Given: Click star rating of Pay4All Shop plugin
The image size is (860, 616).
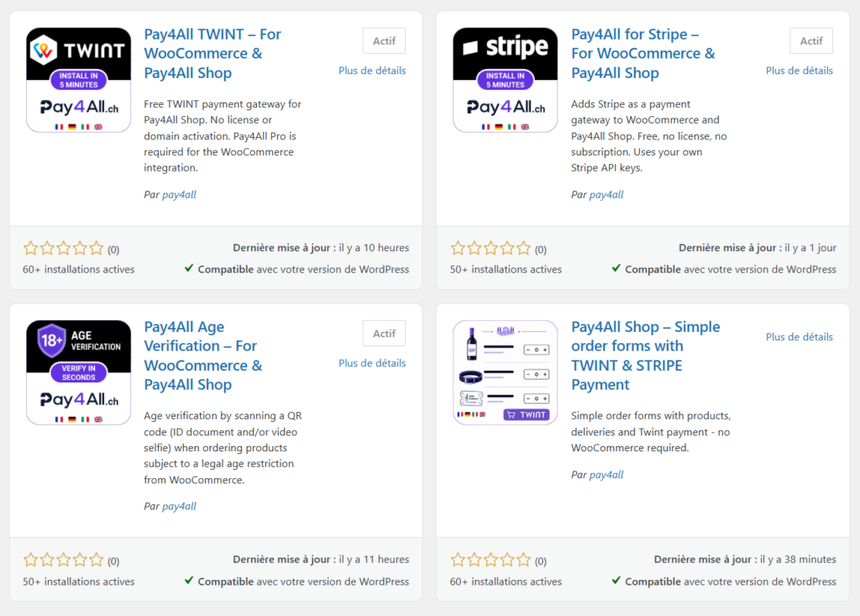Looking at the screenshot, I should [490, 560].
